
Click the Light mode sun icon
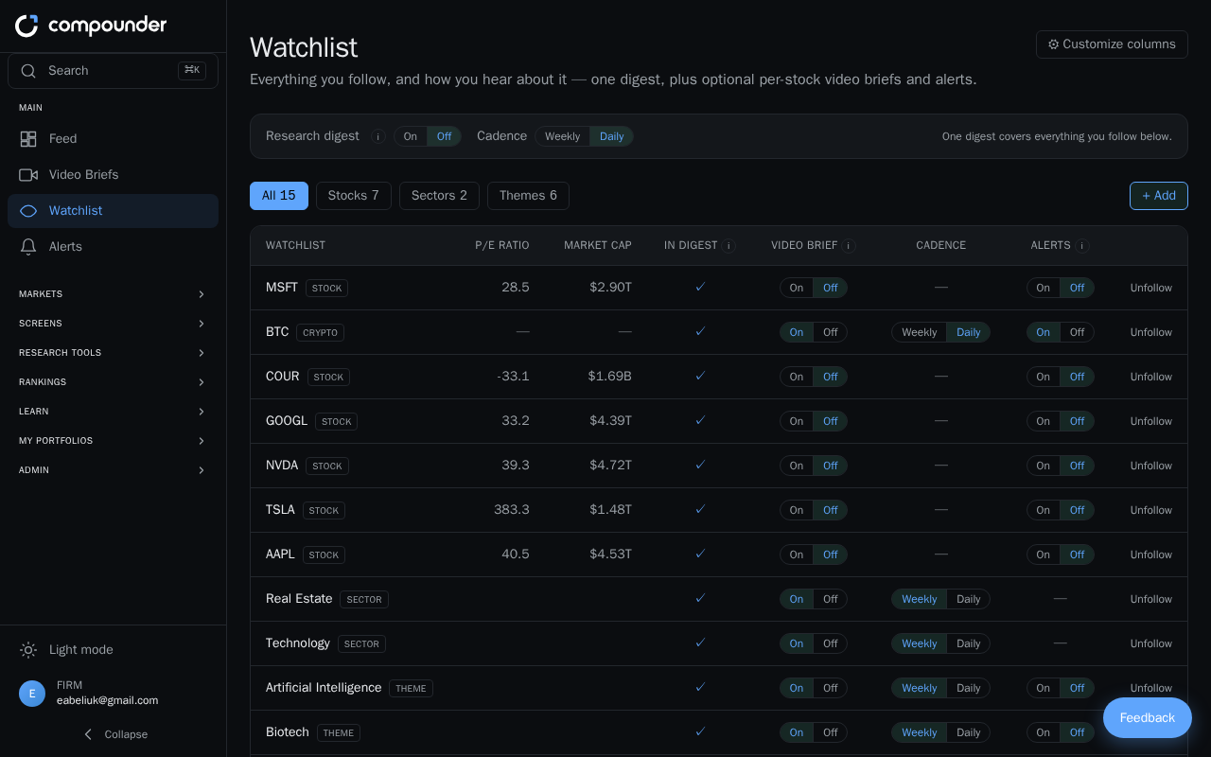[x=28, y=650]
